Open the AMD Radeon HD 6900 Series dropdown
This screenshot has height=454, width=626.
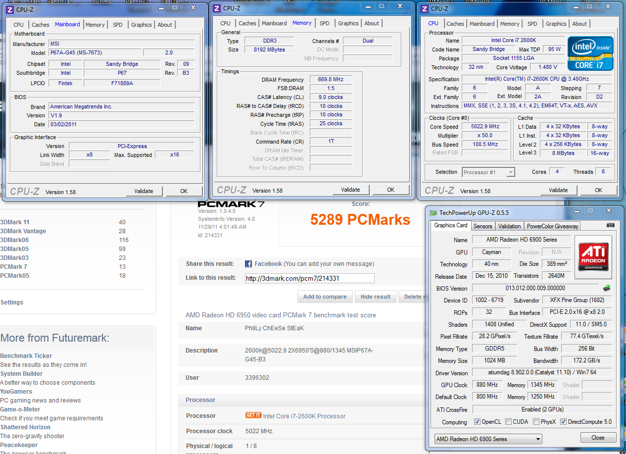coord(488,439)
